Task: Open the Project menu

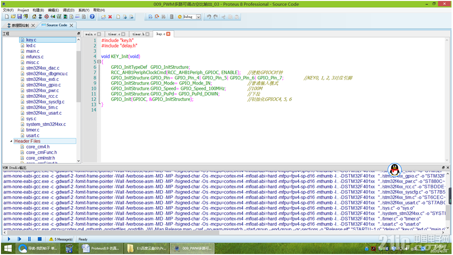Action: [23, 10]
